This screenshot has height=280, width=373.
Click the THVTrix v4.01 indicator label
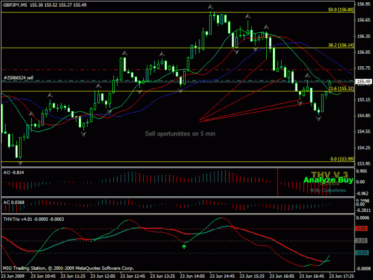[33, 219]
